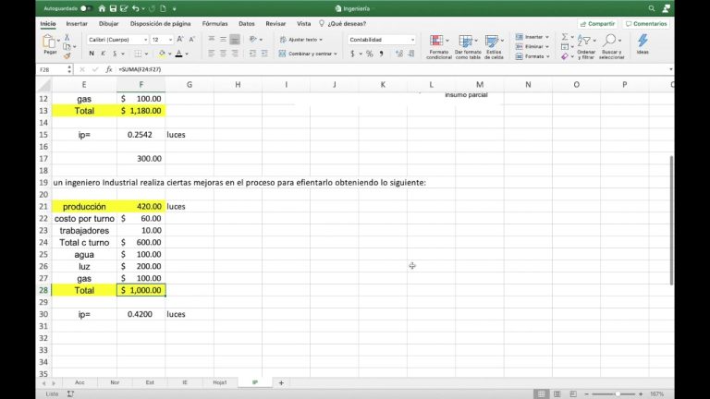Toggle the Autoguardado switch
This screenshot has height=399, width=710.
[x=85, y=8]
